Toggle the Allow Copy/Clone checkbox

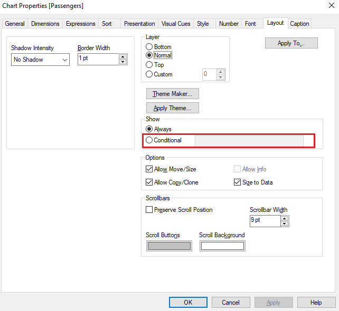(x=149, y=182)
